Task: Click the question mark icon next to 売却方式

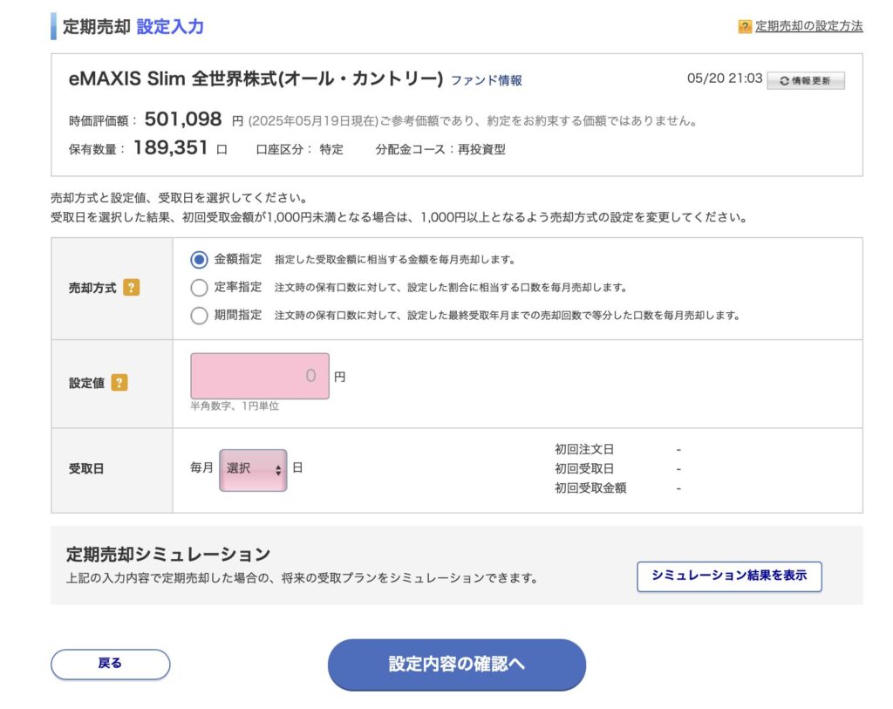Action: 132,288
